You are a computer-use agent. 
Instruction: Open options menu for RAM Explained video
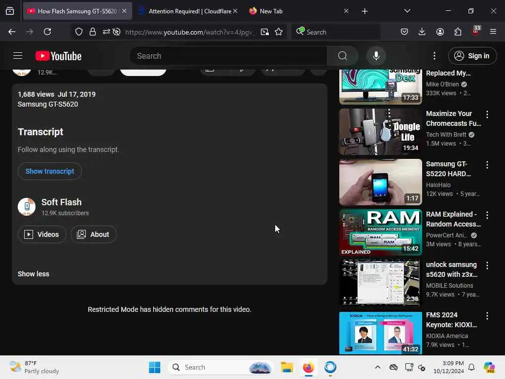[x=487, y=215]
